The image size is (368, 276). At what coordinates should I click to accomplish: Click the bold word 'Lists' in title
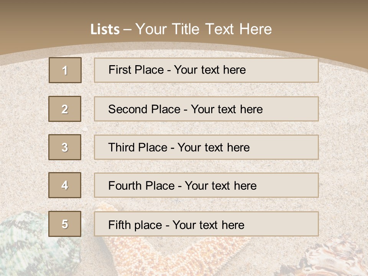pyautogui.click(x=105, y=30)
